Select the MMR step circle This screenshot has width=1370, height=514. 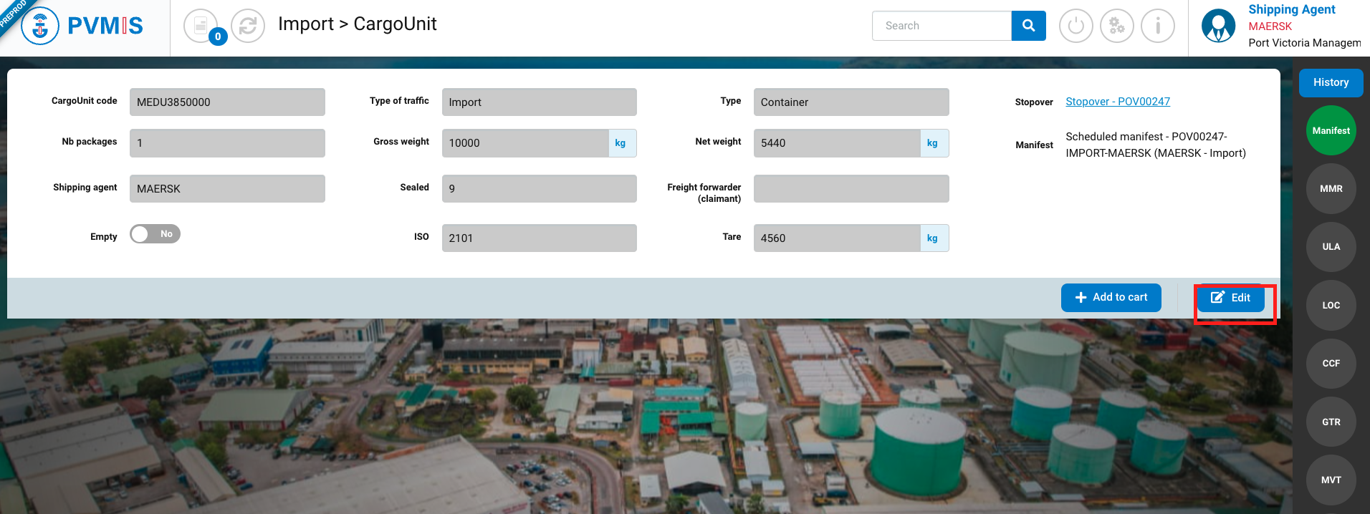(x=1331, y=189)
